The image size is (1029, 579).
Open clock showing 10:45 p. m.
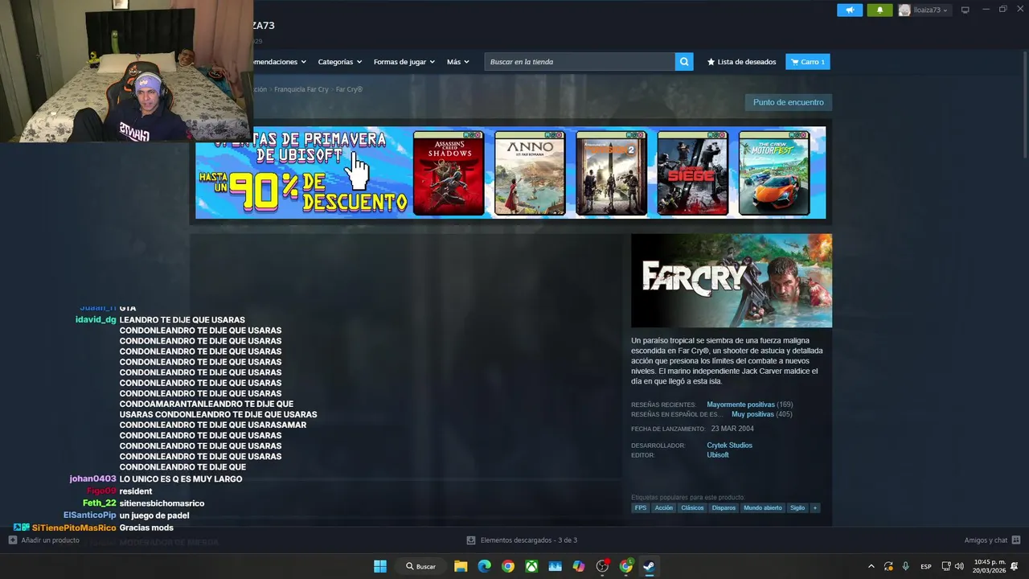(x=989, y=566)
